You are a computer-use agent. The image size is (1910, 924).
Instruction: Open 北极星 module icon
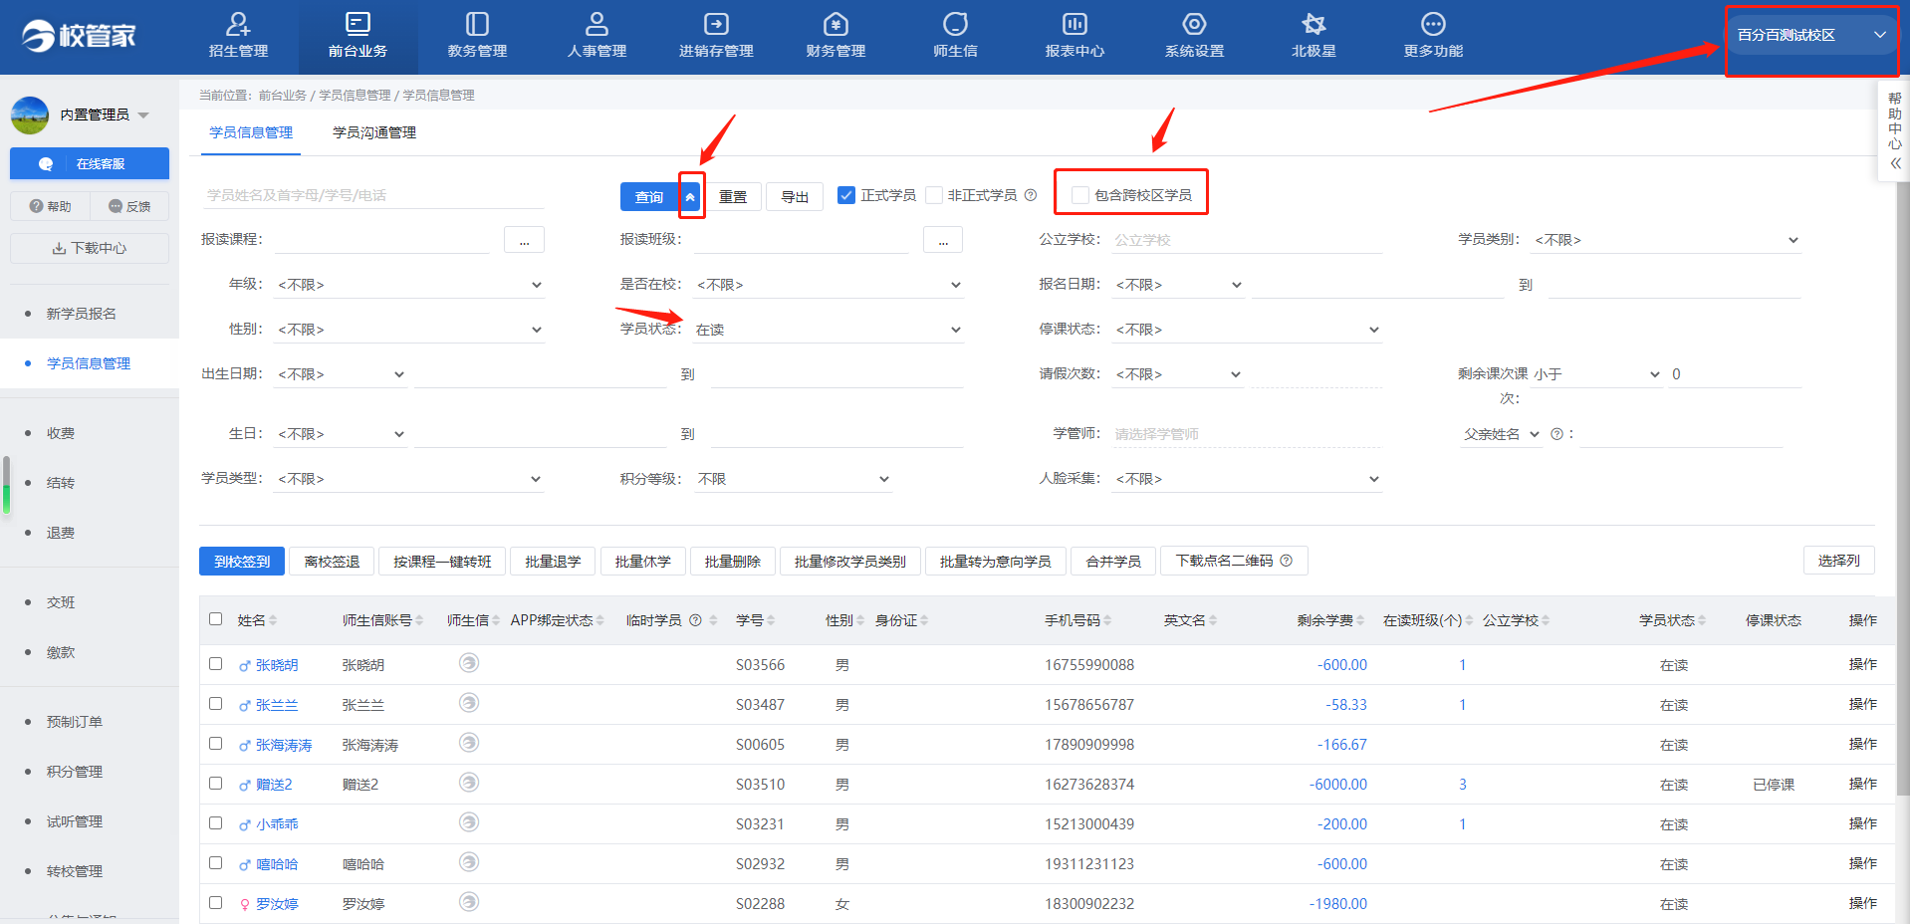point(1313,24)
